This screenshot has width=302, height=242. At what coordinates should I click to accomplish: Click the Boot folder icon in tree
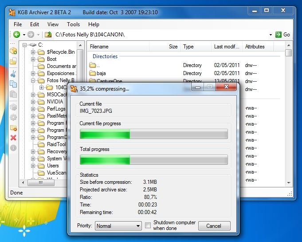pos(41,59)
